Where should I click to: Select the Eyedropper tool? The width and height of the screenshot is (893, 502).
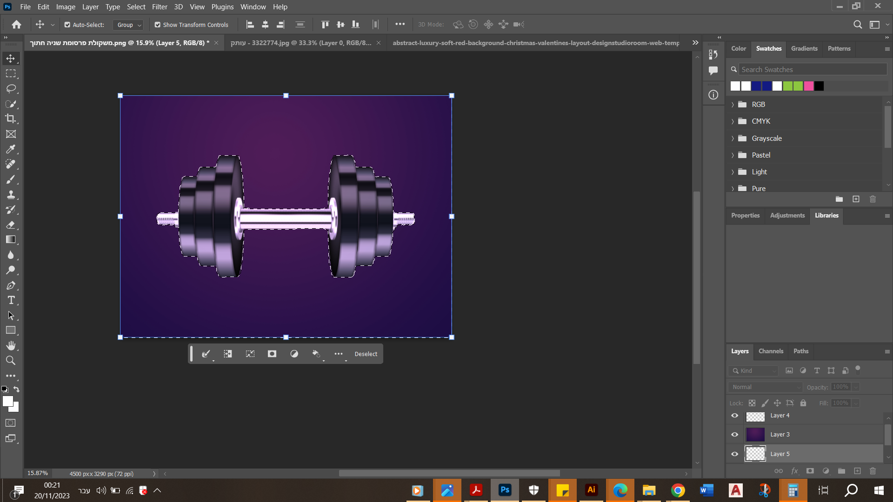click(11, 149)
